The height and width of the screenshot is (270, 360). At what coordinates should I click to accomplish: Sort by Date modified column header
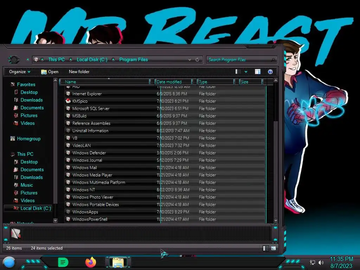173,82
